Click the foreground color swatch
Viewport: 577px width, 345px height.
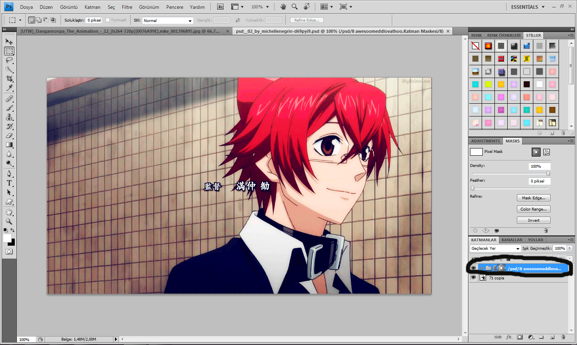(x=7, y=238)
